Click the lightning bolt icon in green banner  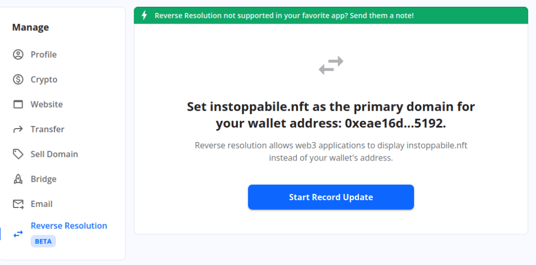(144, 16)
